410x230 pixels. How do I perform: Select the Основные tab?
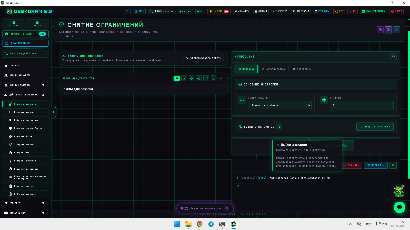[x=246, y=69]
